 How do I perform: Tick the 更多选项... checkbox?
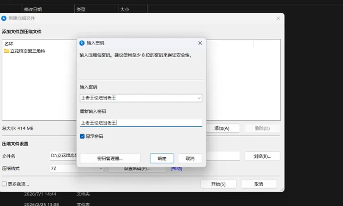tap(4, 184)
